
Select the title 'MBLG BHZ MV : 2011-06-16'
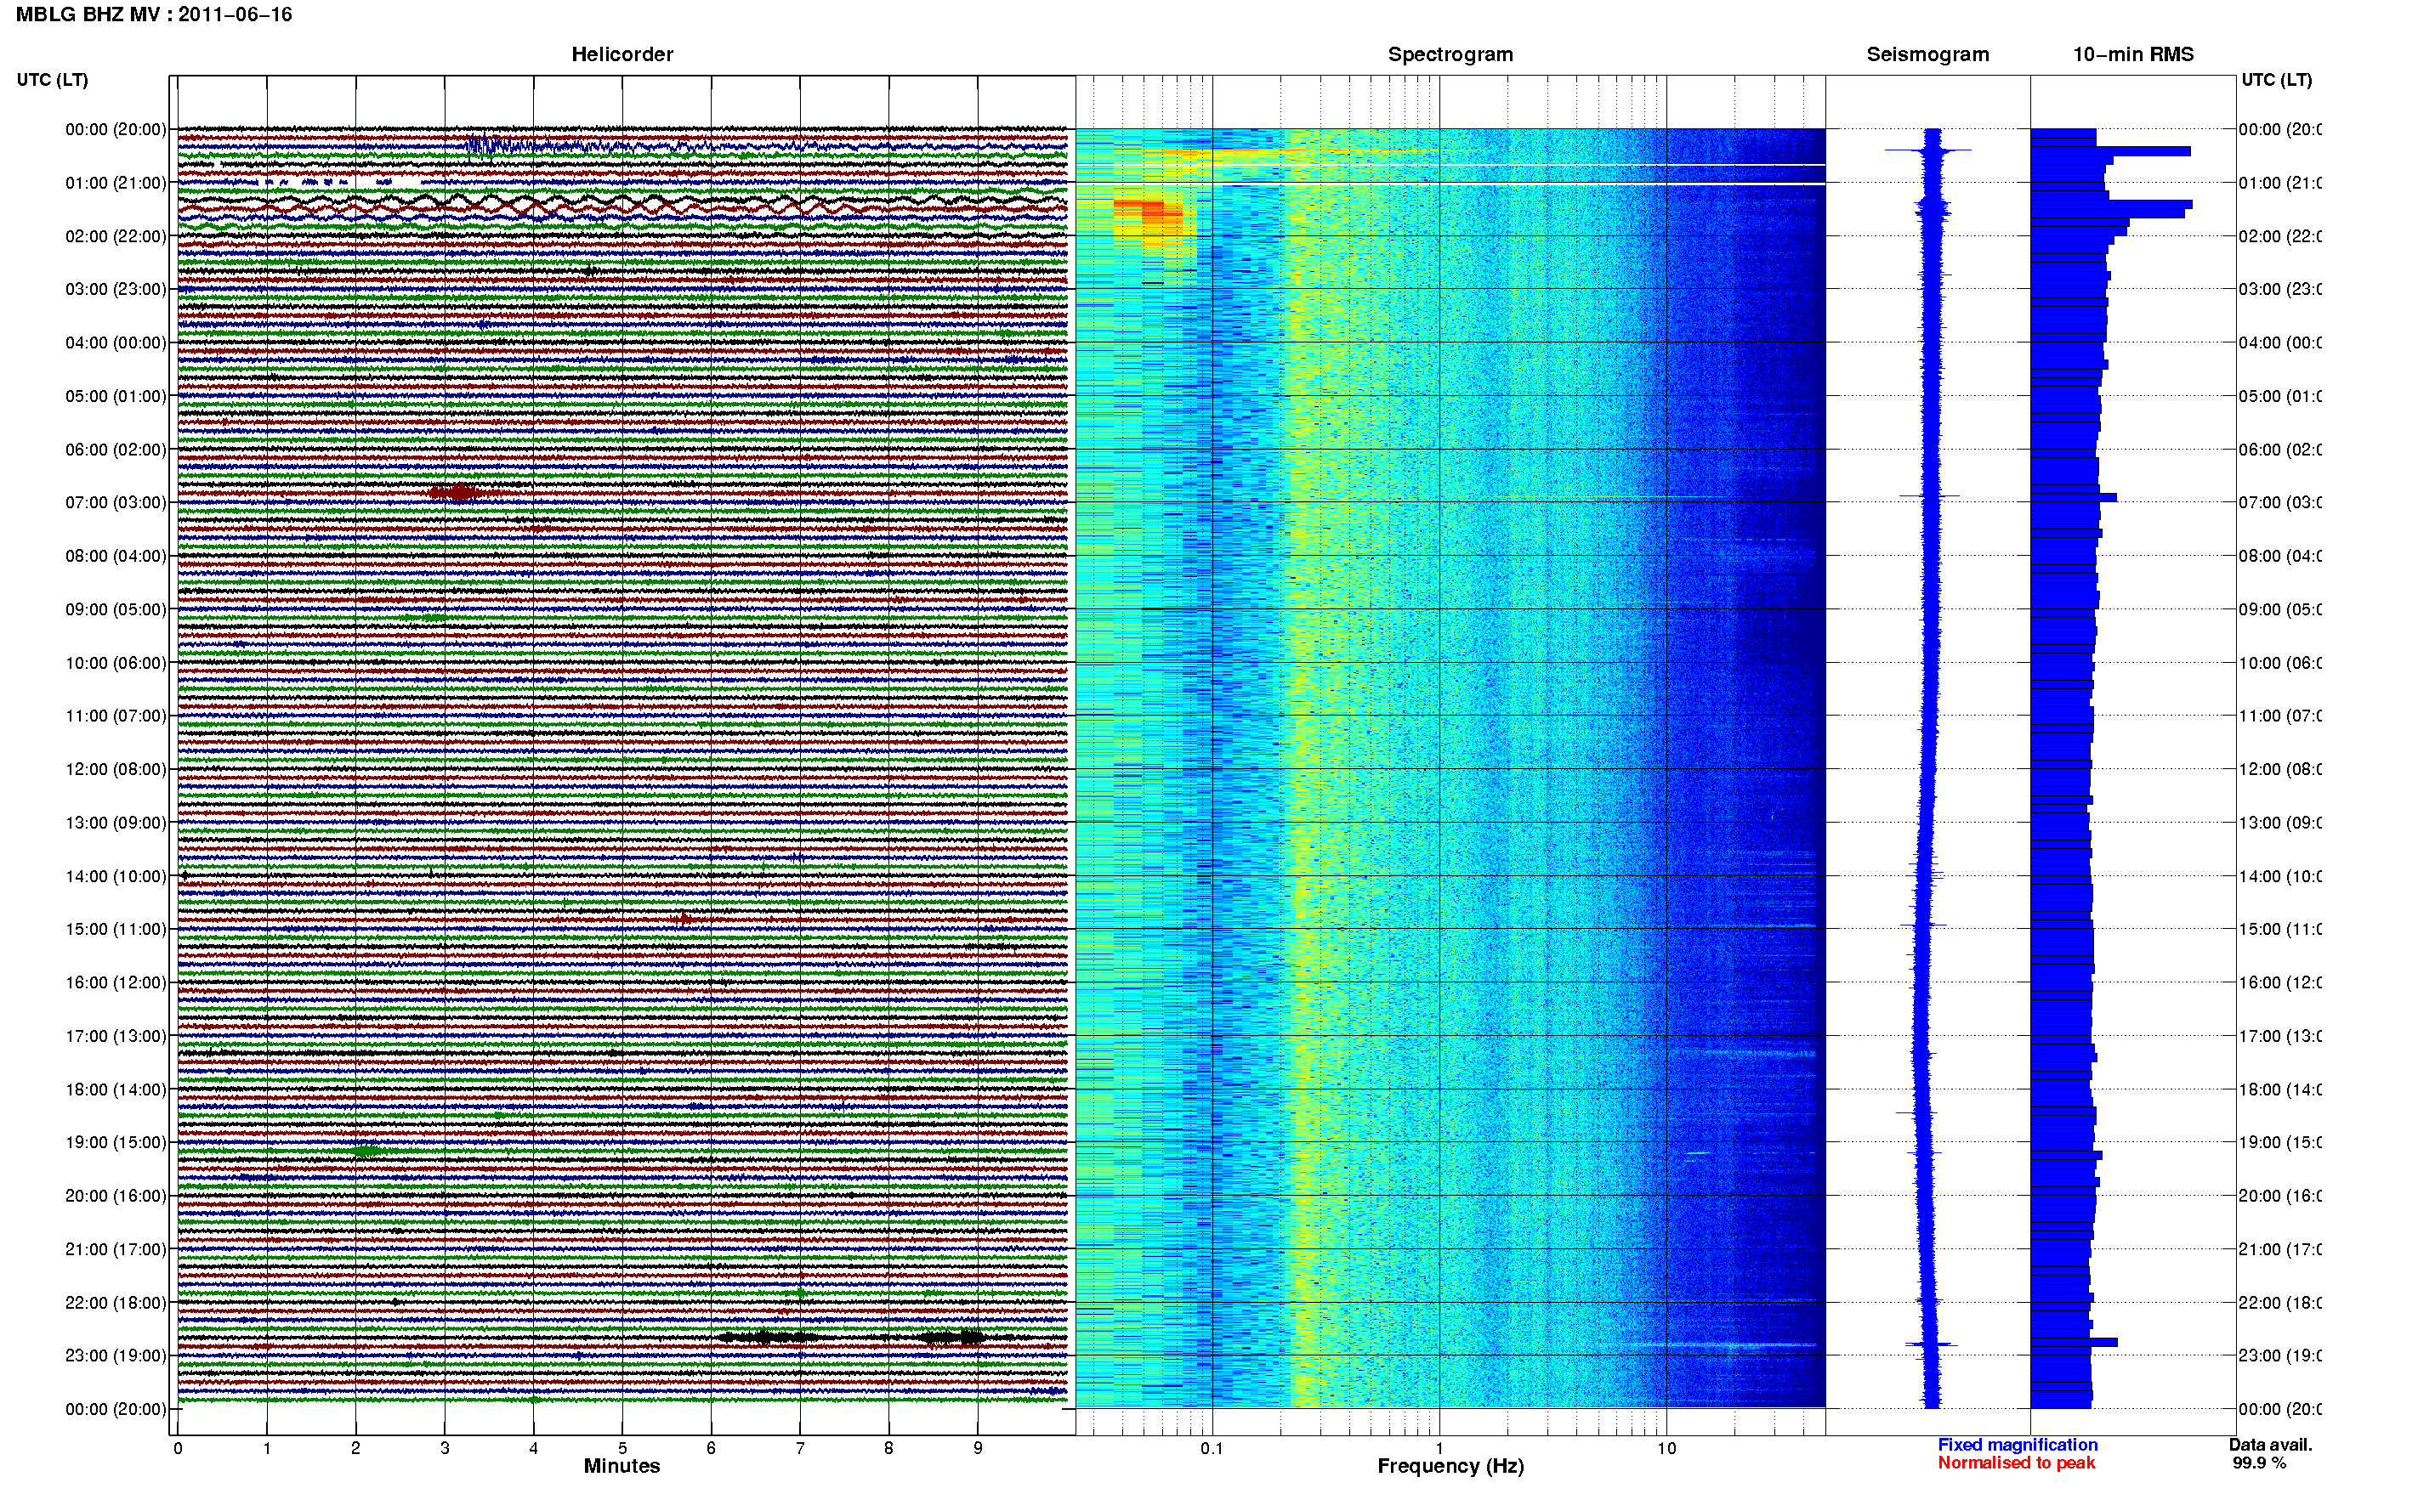[x=154, y=14]
